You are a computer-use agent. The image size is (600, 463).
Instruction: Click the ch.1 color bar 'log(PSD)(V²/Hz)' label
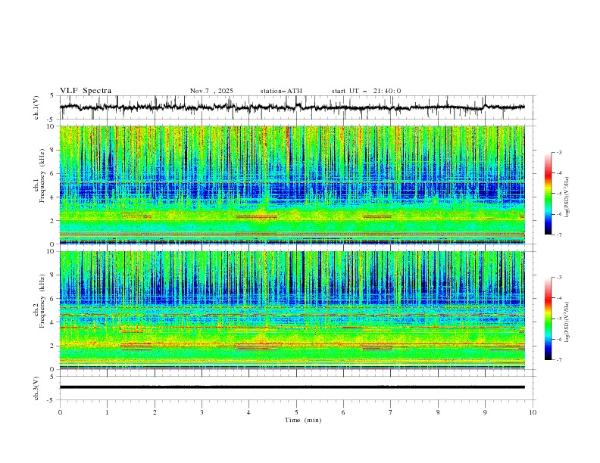(567, 197)
